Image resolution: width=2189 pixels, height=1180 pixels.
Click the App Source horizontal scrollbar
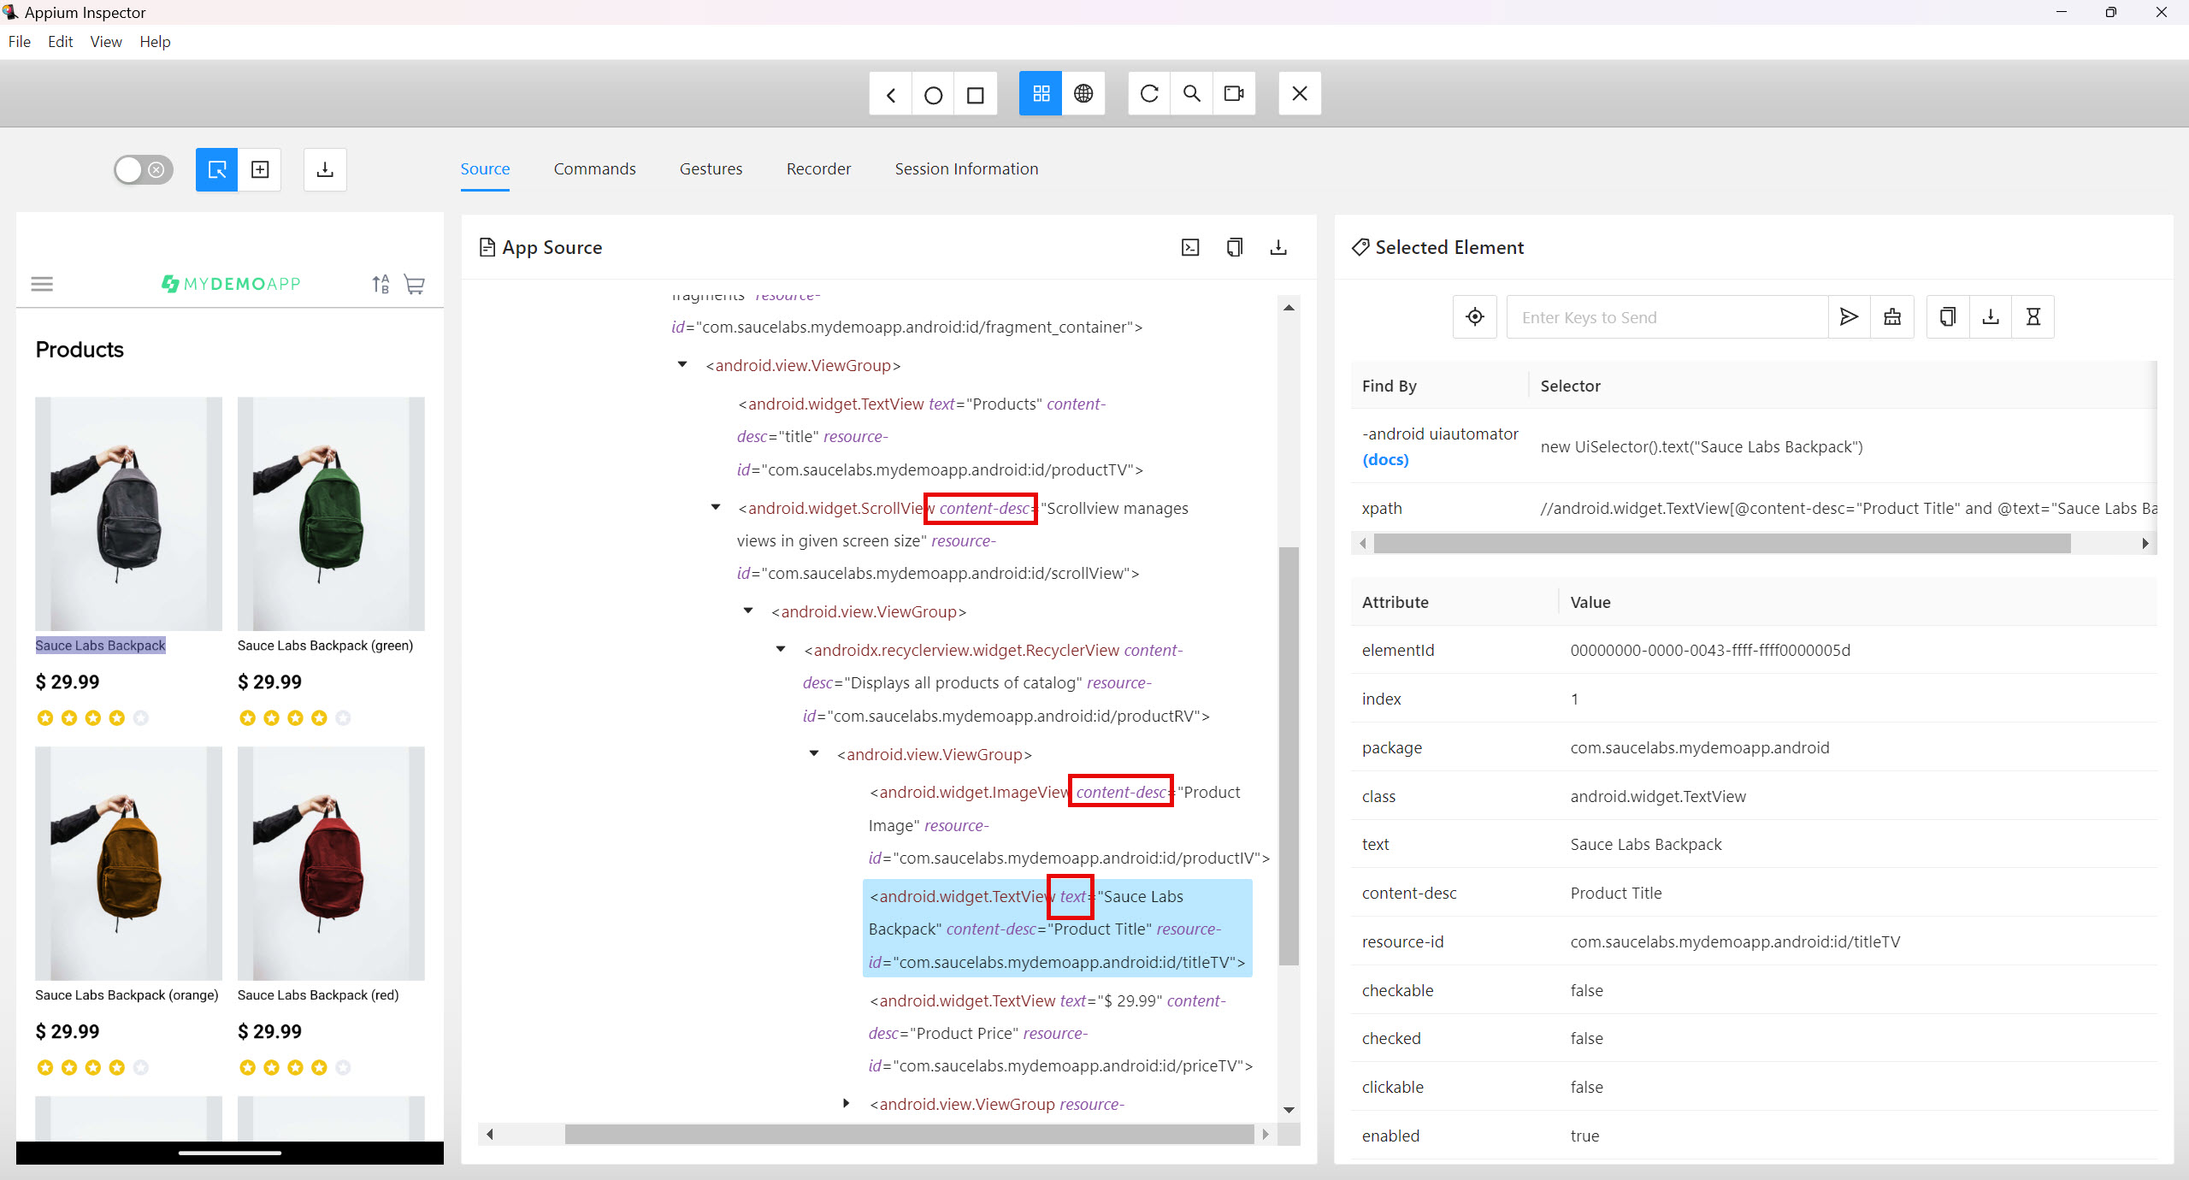[909, 1135]
